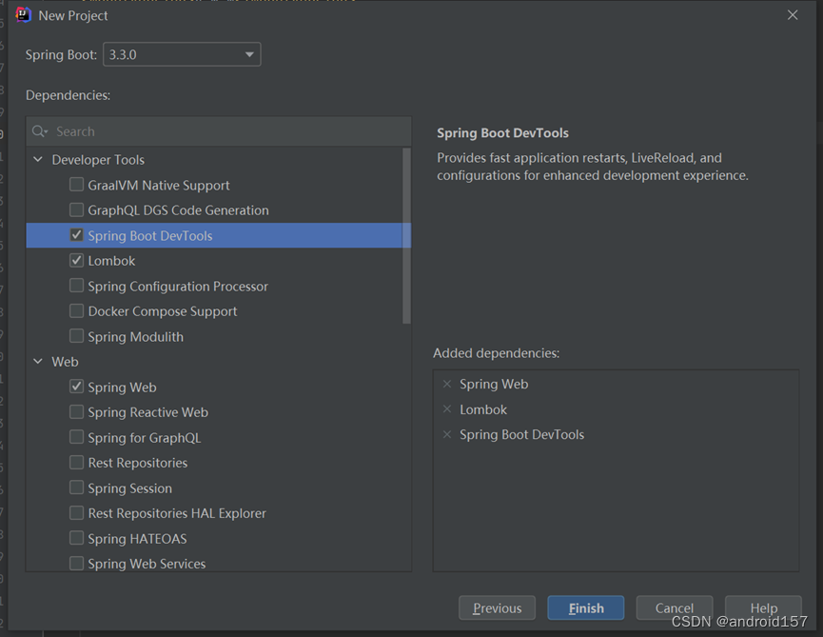Viewport: 823px width, 637px height.
Task: Select Lombok in added dependencies list
Action: (483, 409)
